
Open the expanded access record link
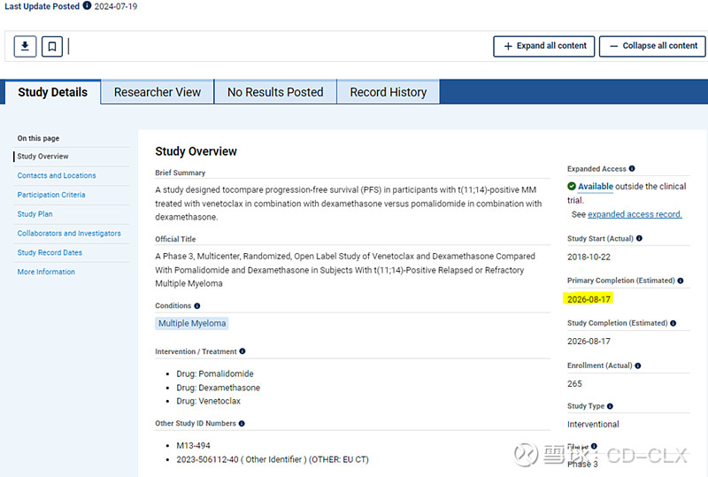tap(635, 214)
